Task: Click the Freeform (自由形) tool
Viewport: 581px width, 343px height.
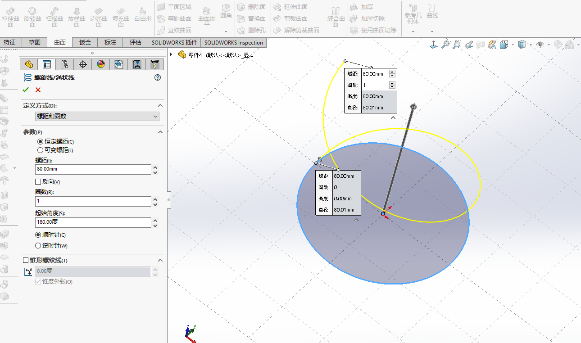Action: (143, 14)
